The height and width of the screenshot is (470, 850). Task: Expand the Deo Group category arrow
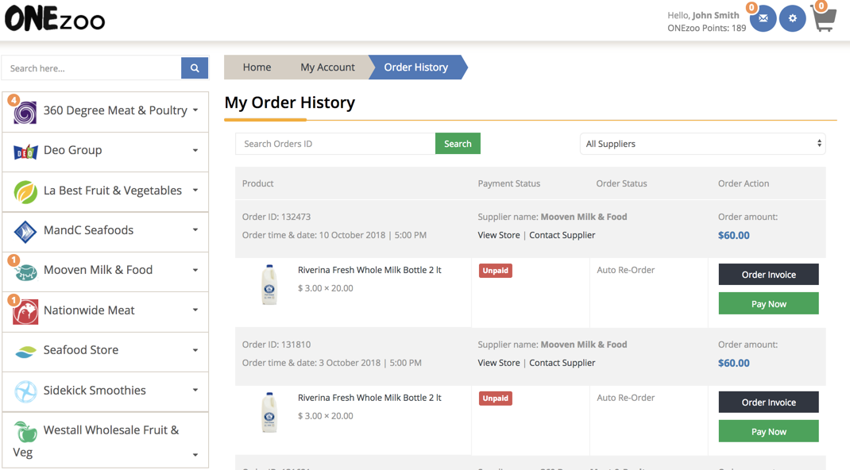pyautogui.click(x=195, y=150)
